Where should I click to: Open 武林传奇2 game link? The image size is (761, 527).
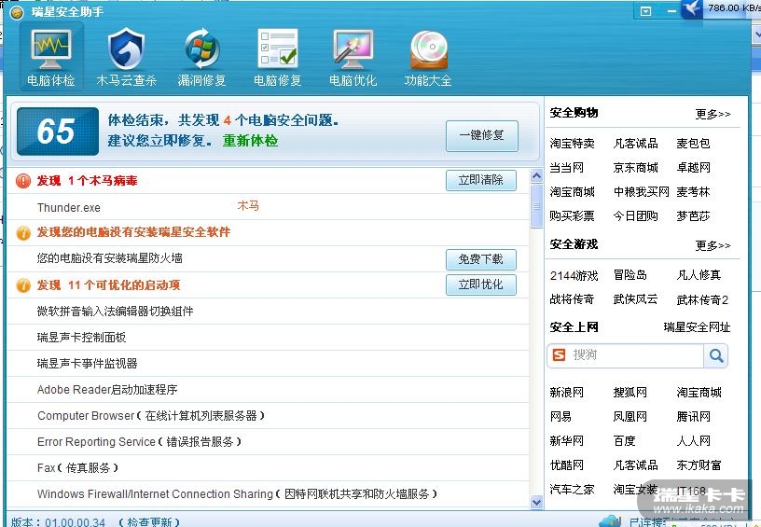(702, 300)
